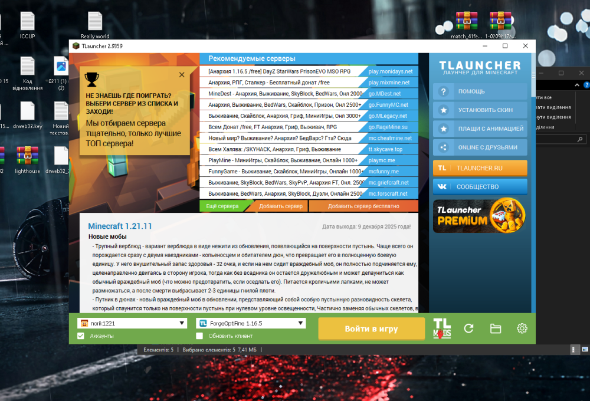Click Добавить сервер бесплатно button
The height and width of the screenshot is (401, 590).
coord(363,206)
